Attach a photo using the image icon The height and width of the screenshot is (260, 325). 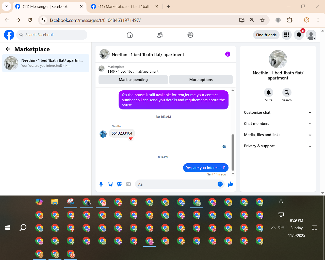click(110, 184)
